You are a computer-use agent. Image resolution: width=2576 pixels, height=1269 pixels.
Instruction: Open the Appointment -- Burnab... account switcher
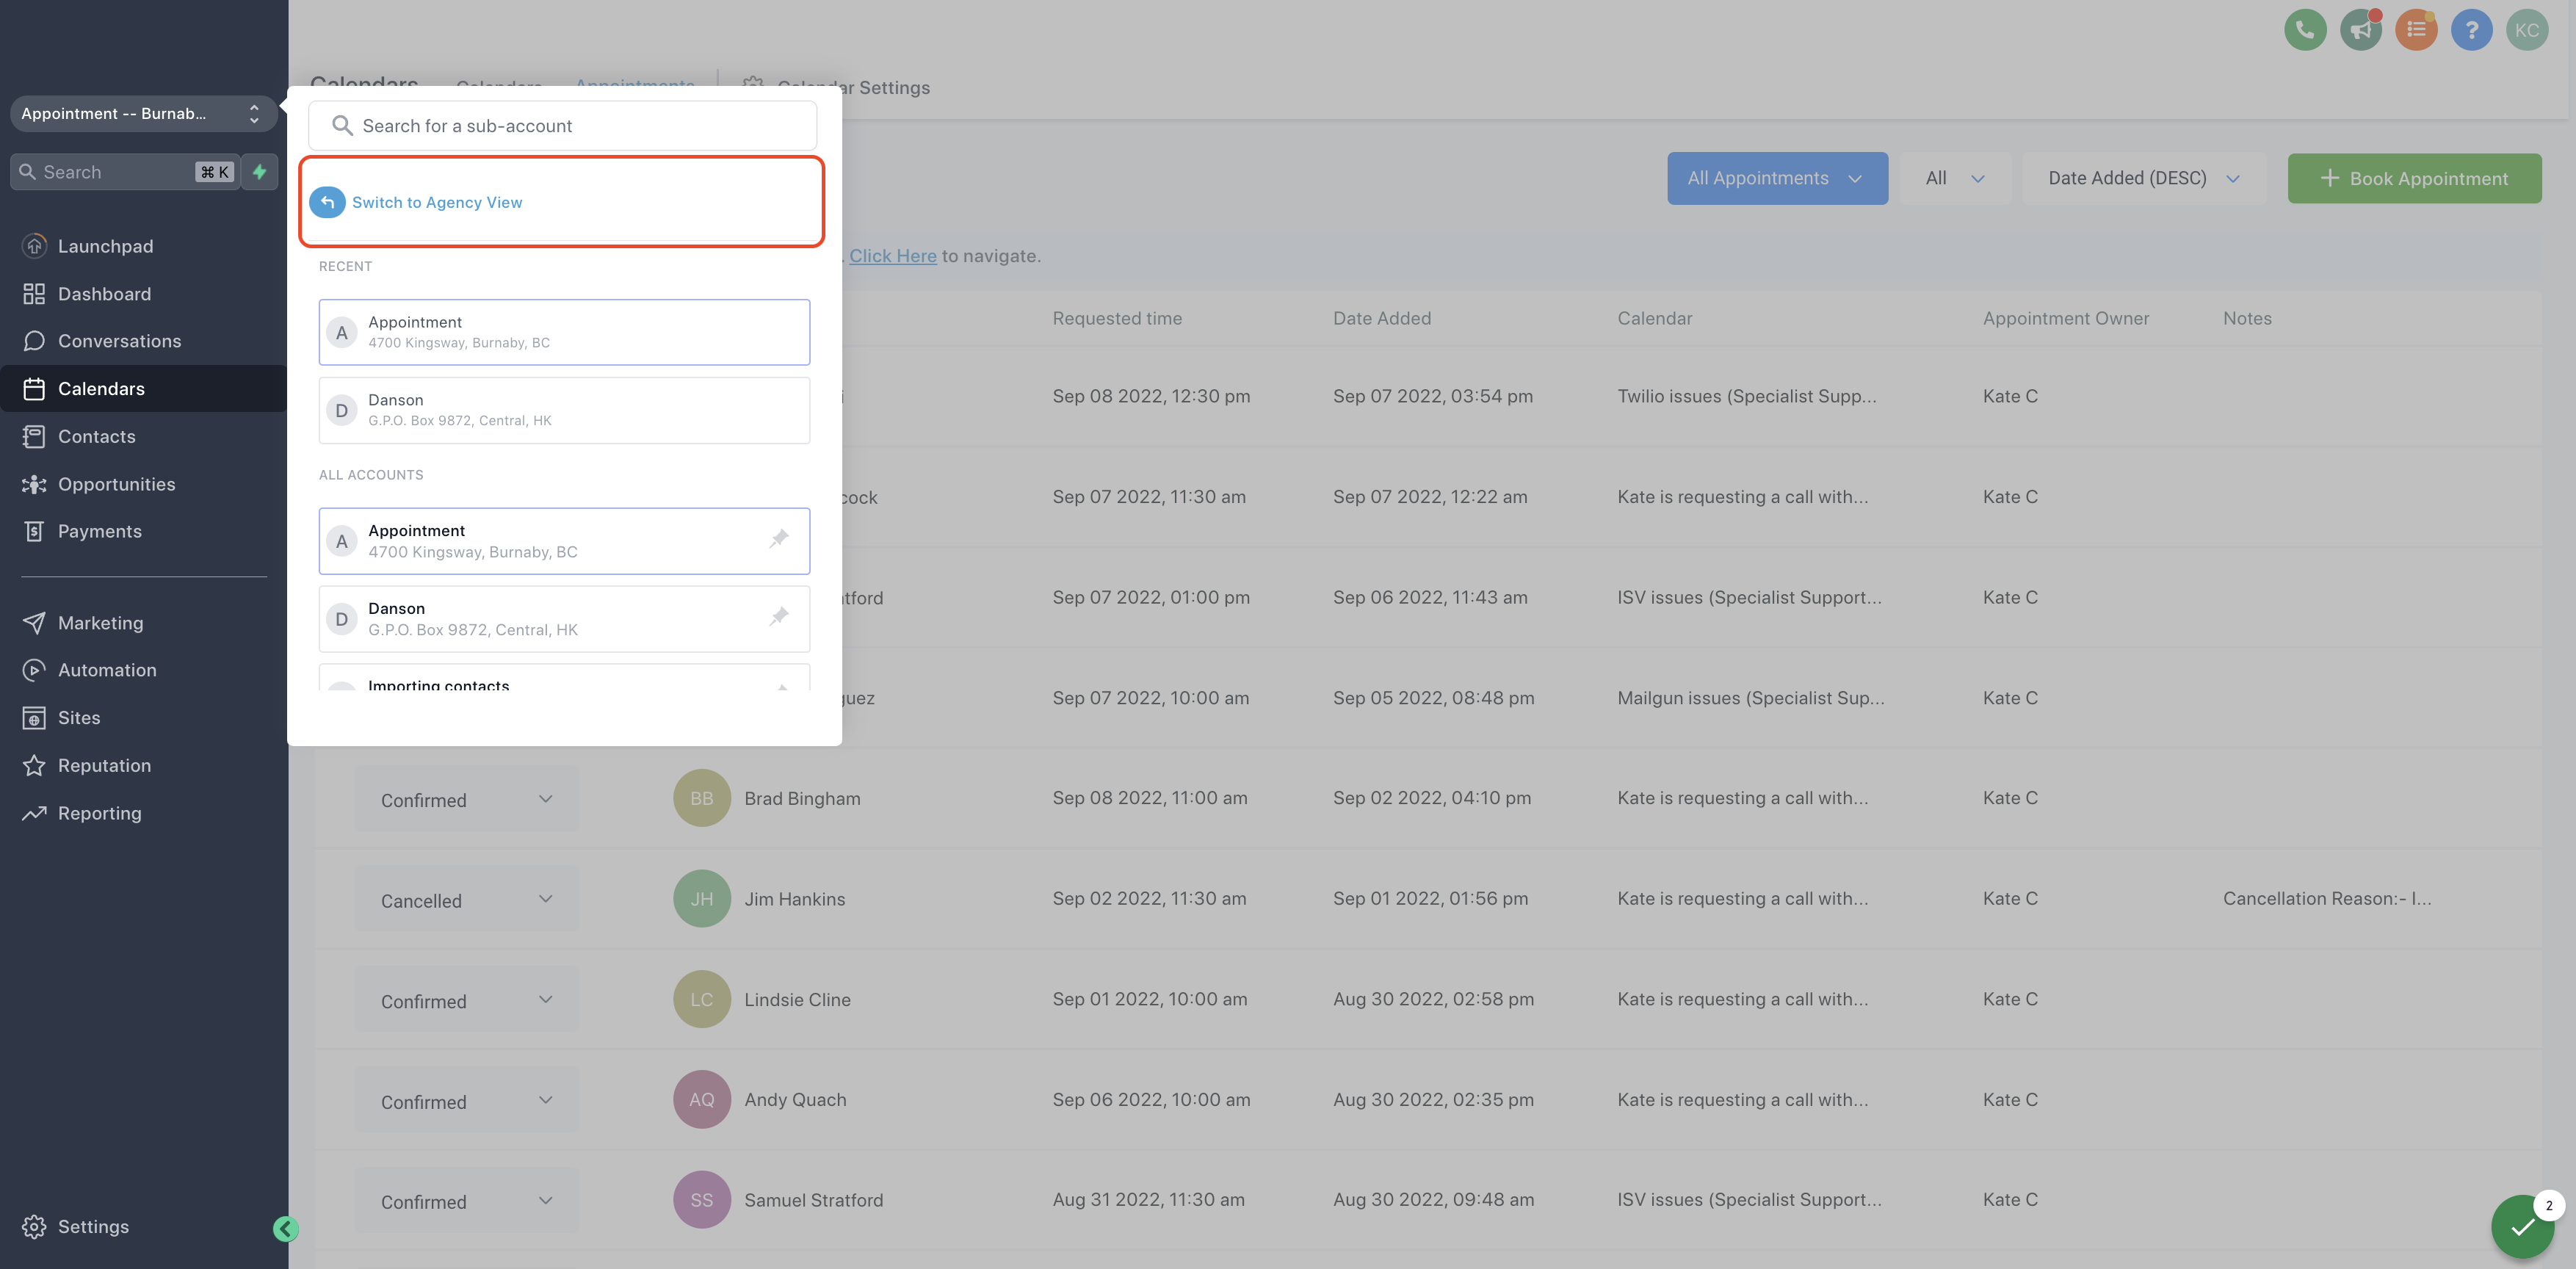(144, 114)
